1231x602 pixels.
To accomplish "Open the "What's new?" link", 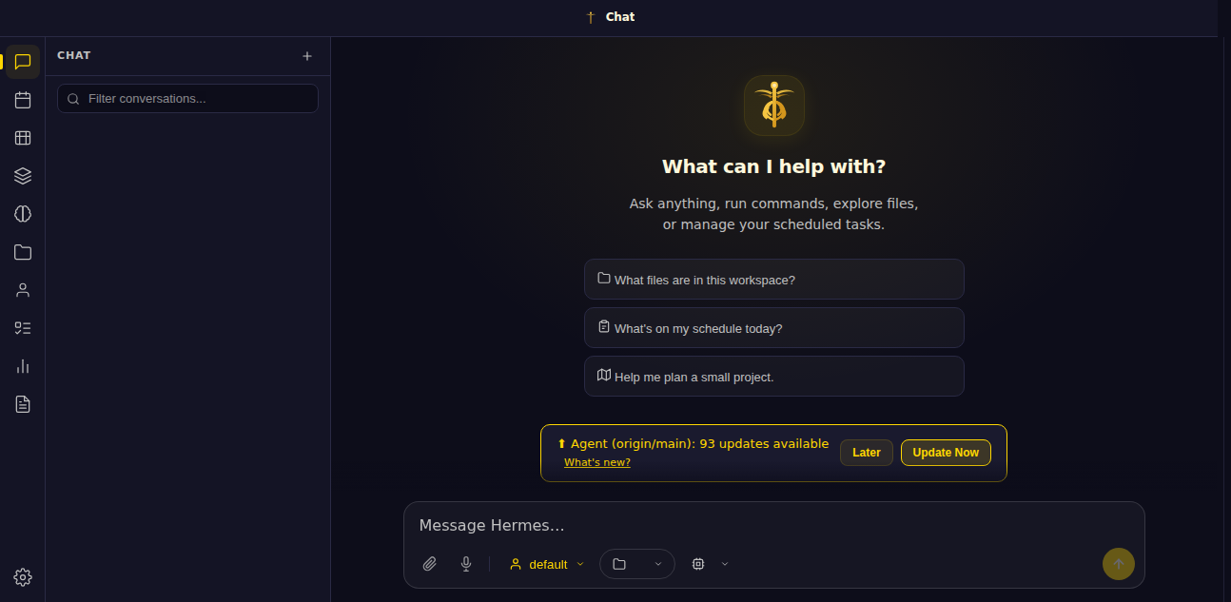I will (597, 462).
